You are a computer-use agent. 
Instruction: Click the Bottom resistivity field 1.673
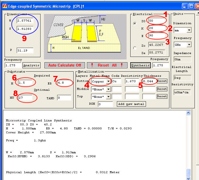tap(132, 81)
